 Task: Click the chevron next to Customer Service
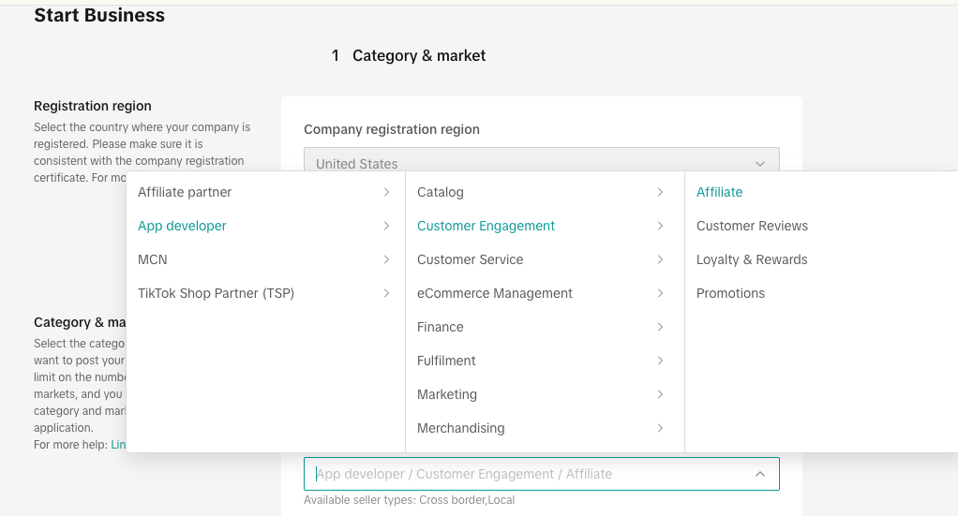[x=660, y=259]
